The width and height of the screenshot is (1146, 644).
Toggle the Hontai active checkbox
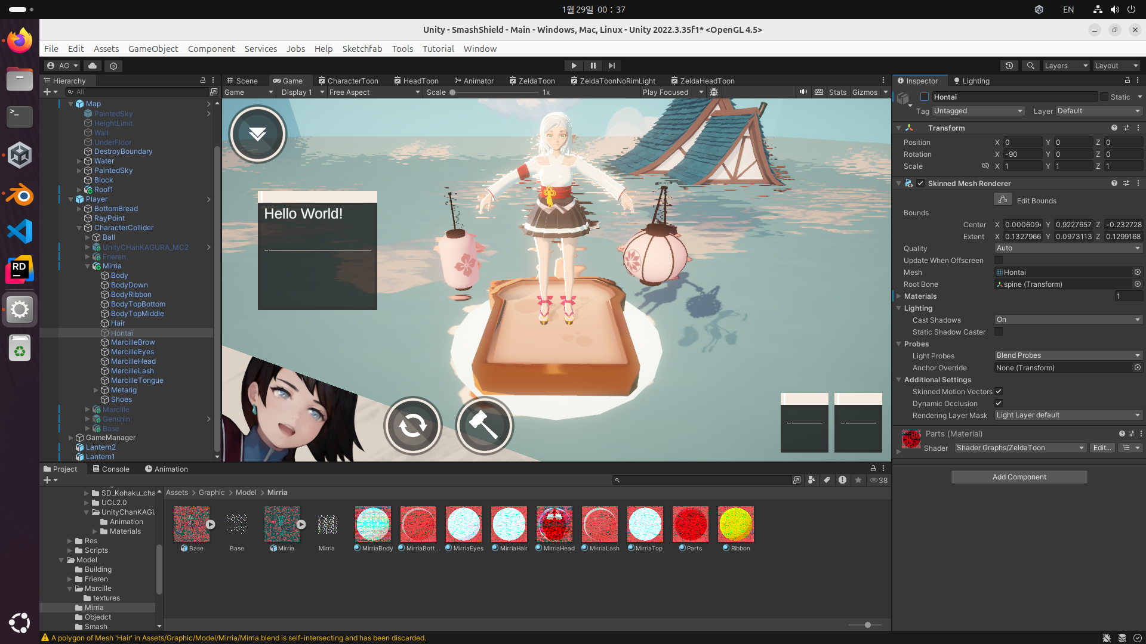pos(925,97)
